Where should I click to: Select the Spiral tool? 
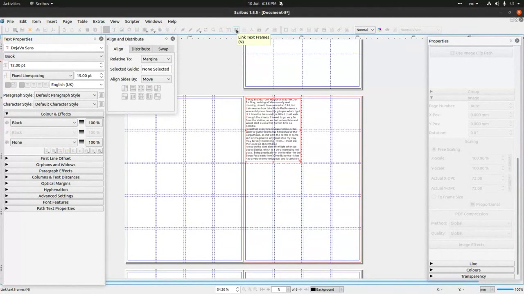[x=167, y=30]
